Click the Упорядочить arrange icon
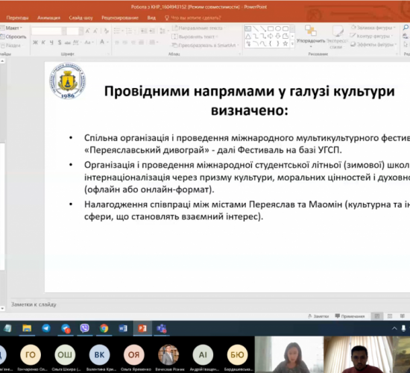 311,36
